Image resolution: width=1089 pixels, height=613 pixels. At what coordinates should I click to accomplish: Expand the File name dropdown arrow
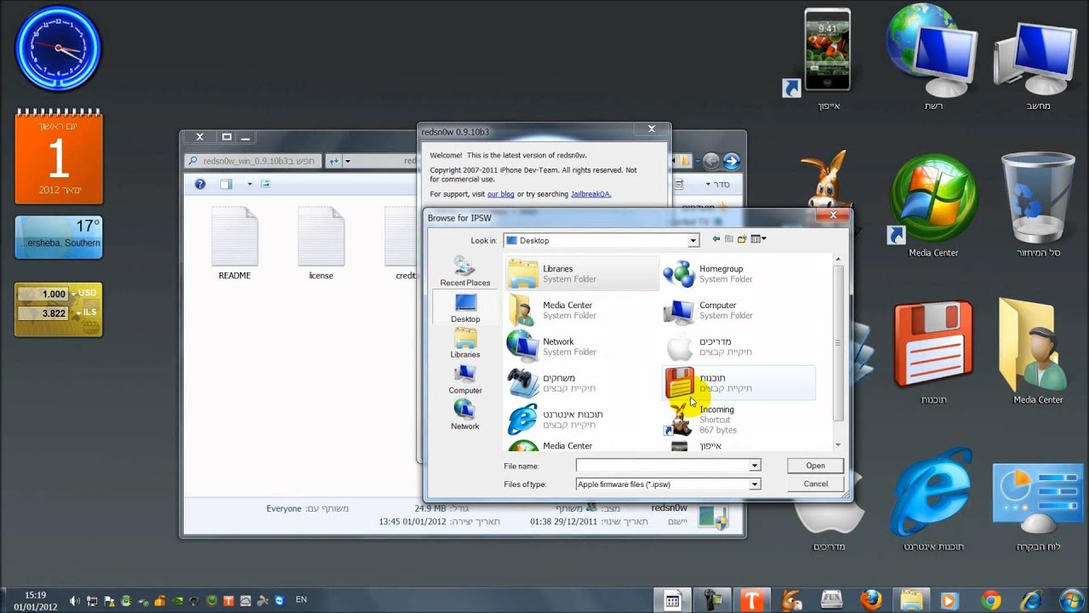[755, 466]
